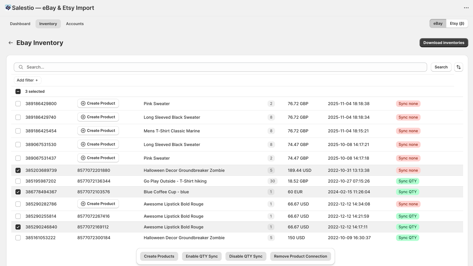Deselect all using the 3 selected checkbox
The width and height of the screenshot is (473, 266).
click(18, 92)
